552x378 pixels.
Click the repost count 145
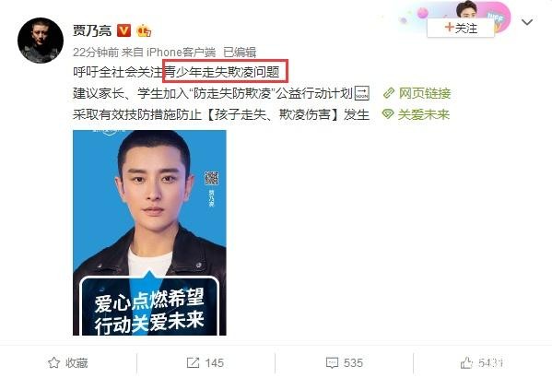point(214,363)
